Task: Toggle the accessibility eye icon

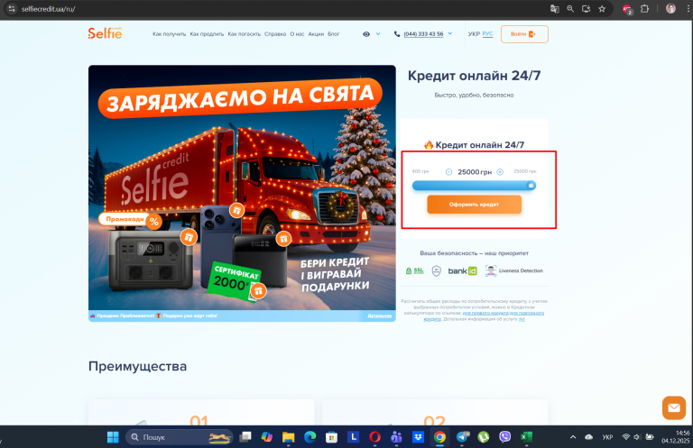Action: click(366, 34)
